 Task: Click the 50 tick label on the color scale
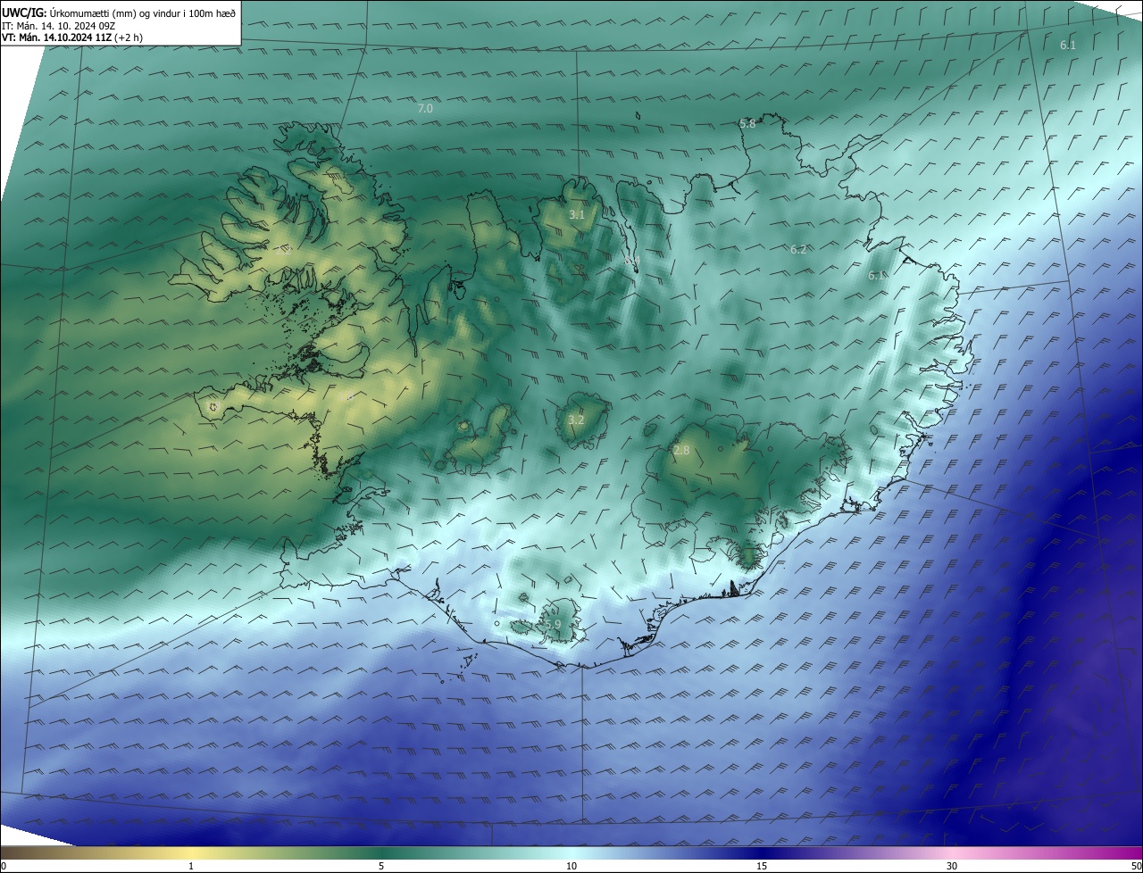point(1136,866)
